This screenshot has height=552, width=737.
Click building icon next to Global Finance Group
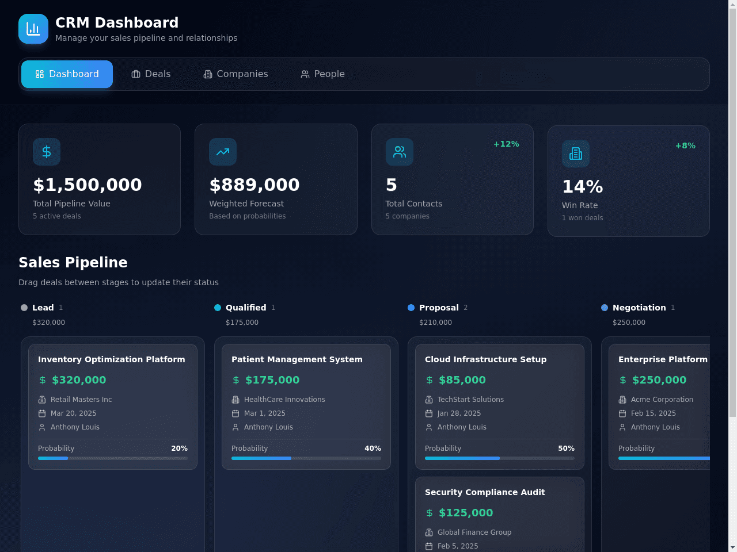(429, 532)
